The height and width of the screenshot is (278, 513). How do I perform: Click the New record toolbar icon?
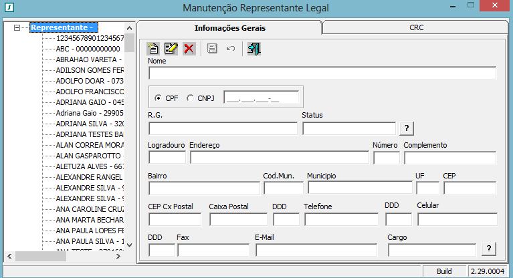coord(152,48)
